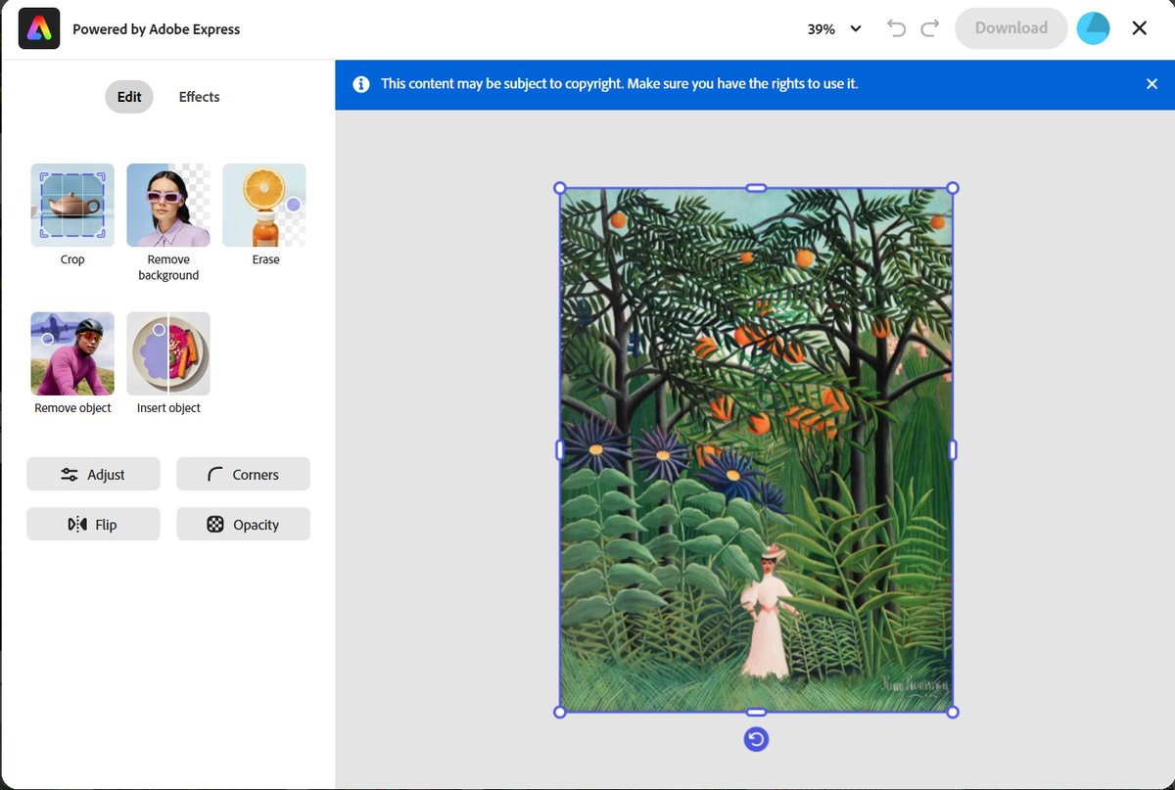Click the top edge middle handle
The image size is (1175, 790).
tap(756, 188)
